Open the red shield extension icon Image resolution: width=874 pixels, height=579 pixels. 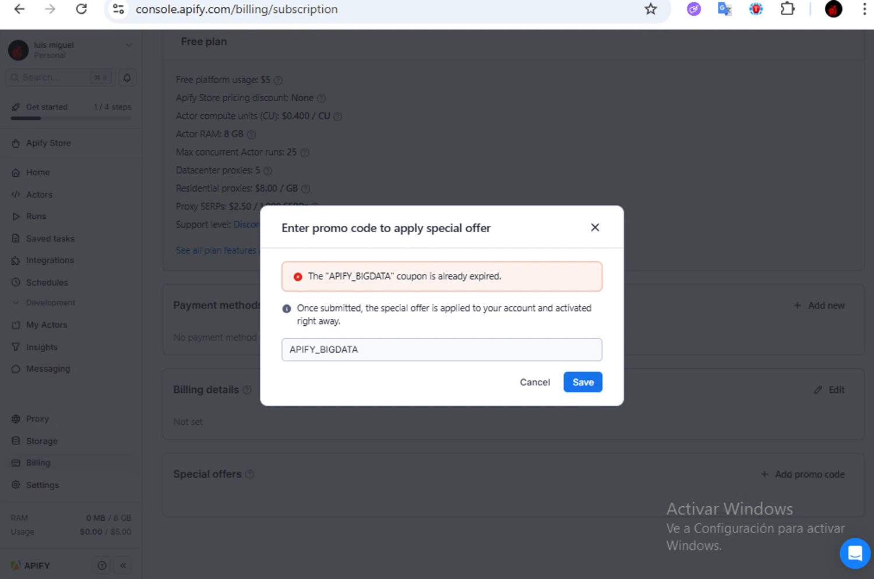756,9
